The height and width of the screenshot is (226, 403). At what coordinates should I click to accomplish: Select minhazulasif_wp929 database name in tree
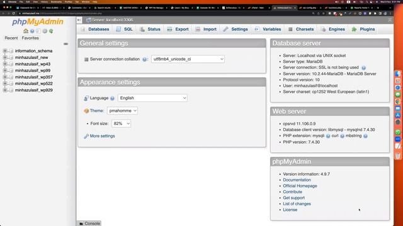[33, 90]
